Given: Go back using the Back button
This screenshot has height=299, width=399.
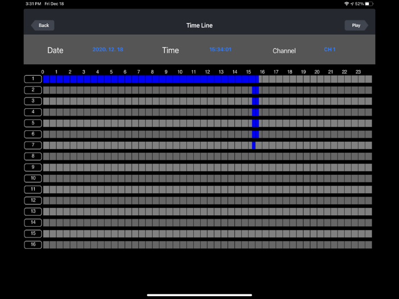Looking at the screenshot, I should coord(43,26).
